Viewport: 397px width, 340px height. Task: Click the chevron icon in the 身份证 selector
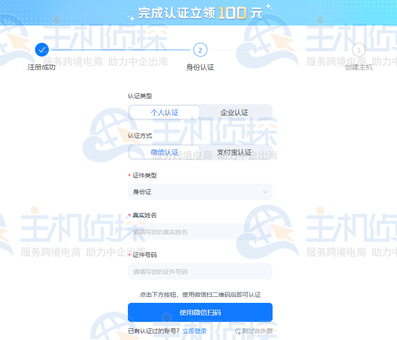click(x=265, y=192)
